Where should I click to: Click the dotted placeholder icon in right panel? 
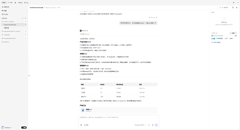pos(224,18)
